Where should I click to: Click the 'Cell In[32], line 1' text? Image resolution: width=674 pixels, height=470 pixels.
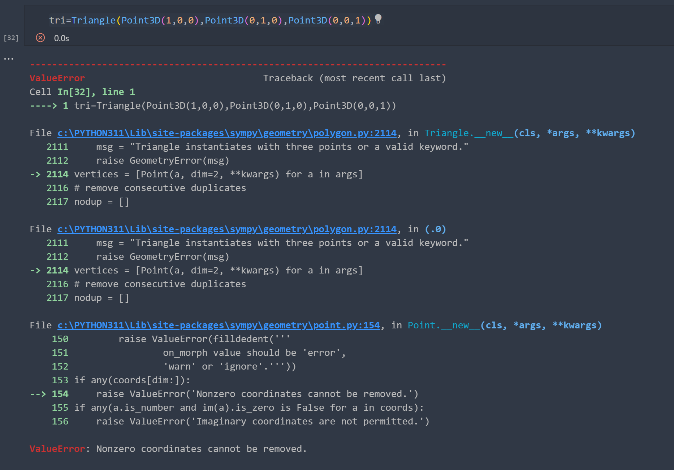82,92
